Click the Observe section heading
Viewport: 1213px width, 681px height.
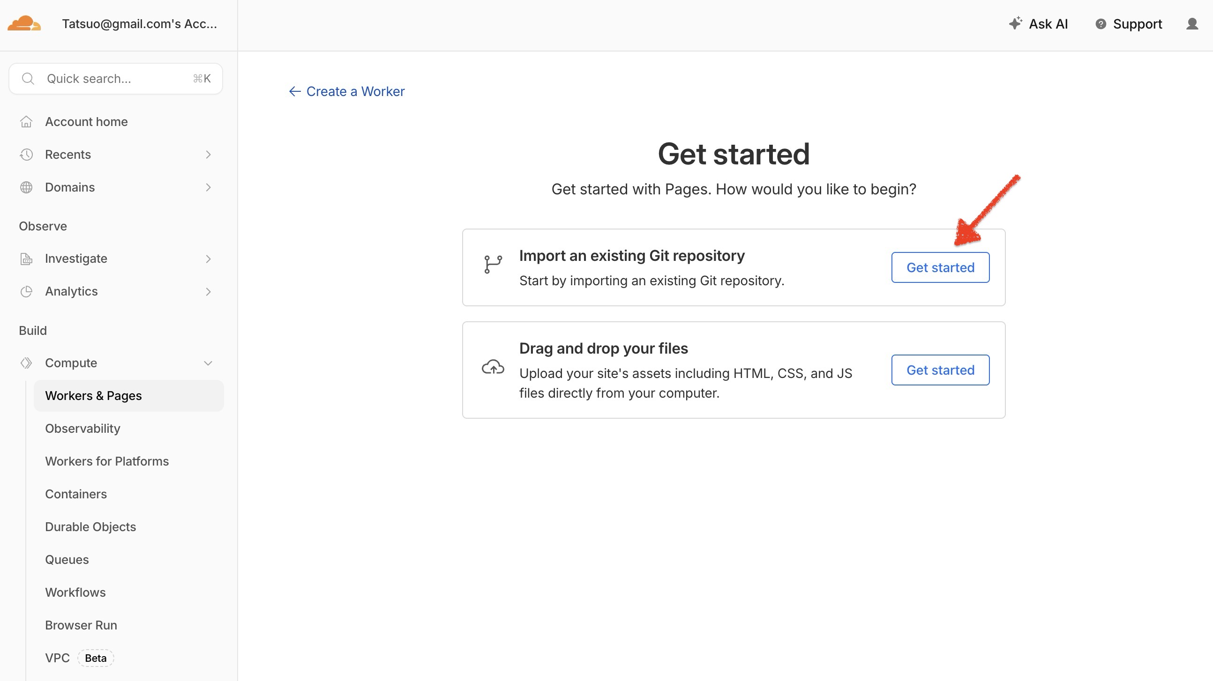[43, 226]
